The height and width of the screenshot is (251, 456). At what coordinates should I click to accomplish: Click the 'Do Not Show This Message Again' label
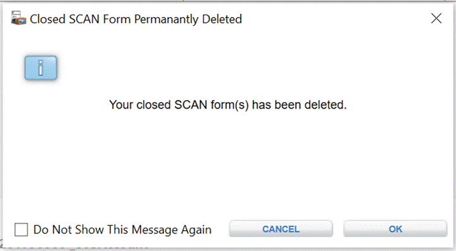click(x=122, y=230)
